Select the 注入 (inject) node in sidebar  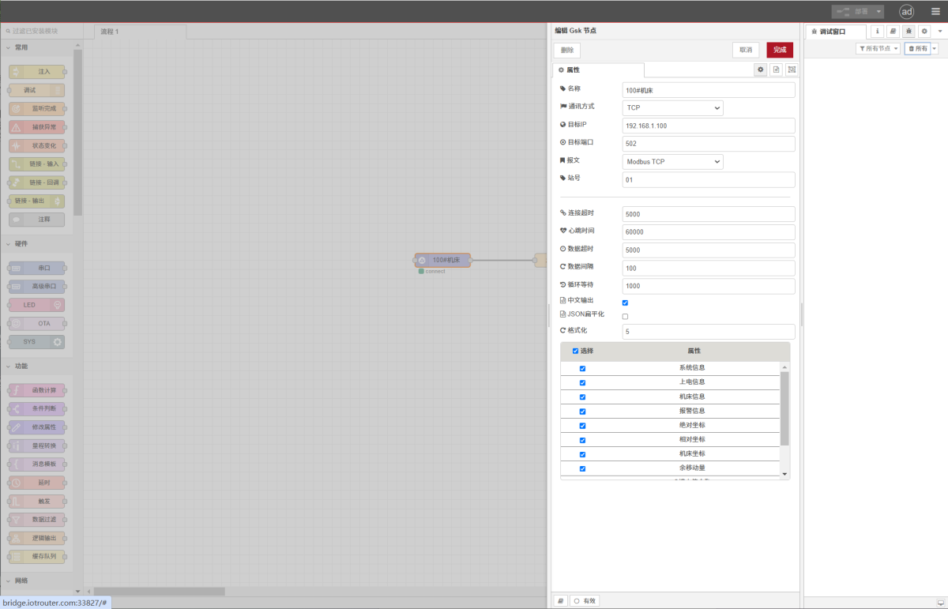click(38, 71)
